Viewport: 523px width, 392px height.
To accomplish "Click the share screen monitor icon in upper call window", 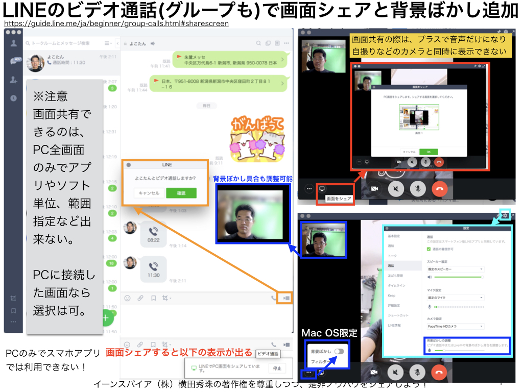I will coord(322,188).
